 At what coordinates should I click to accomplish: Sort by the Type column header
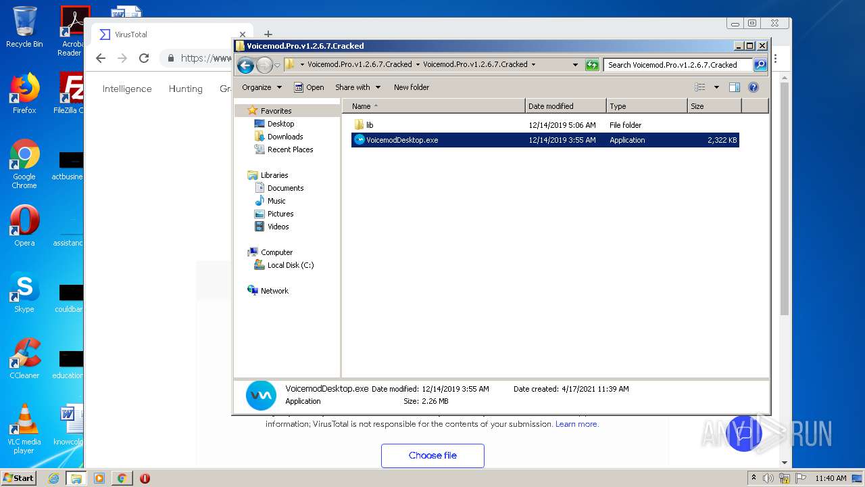pos(647,106)
